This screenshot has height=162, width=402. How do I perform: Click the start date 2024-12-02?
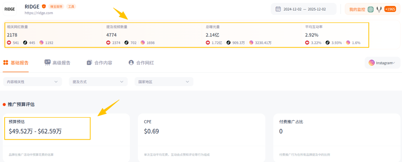(292, 9)
